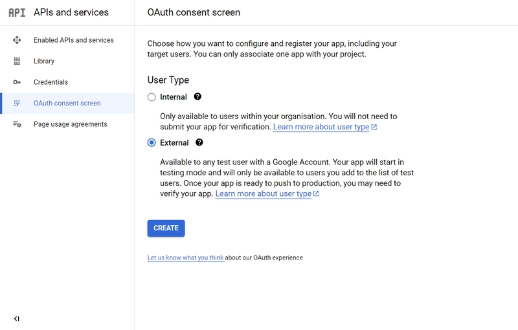Open help tooltip next to Internal

click(197, 96)
